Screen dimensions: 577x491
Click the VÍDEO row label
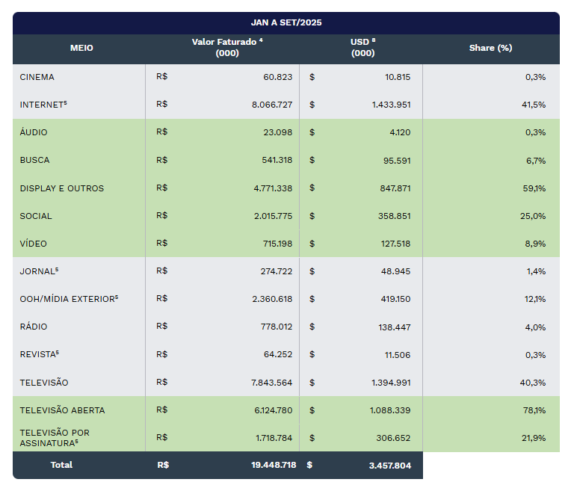pyautogui.click(x=34, y=244)
